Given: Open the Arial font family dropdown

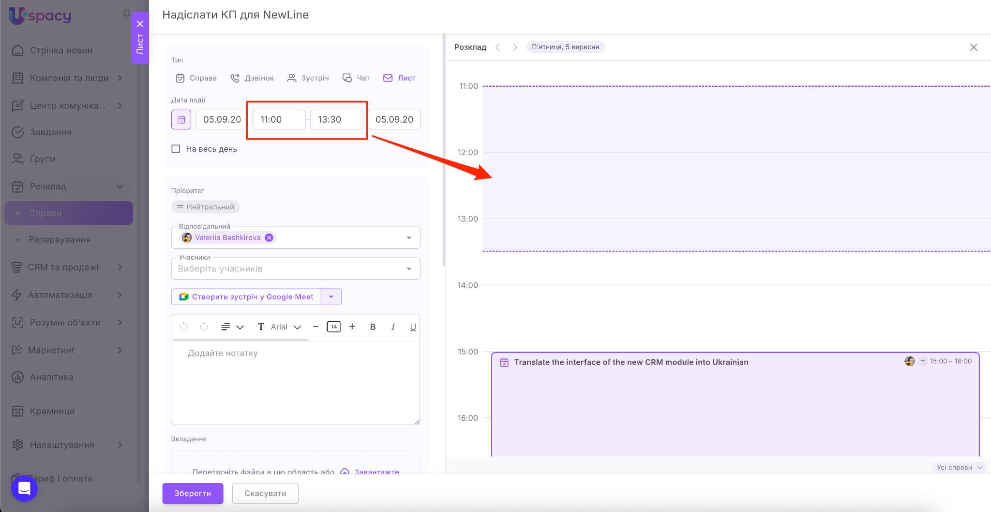Looking at the screenshot, I should [x=285, y=327].
